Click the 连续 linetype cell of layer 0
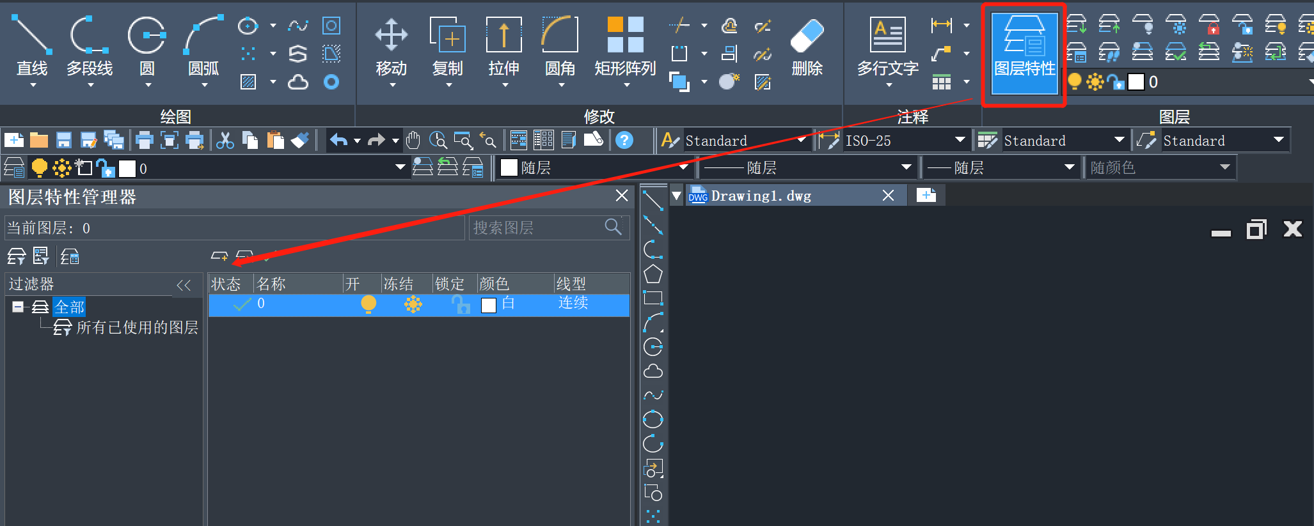Viewport: 1314px width, 526px height. (573, 303)
